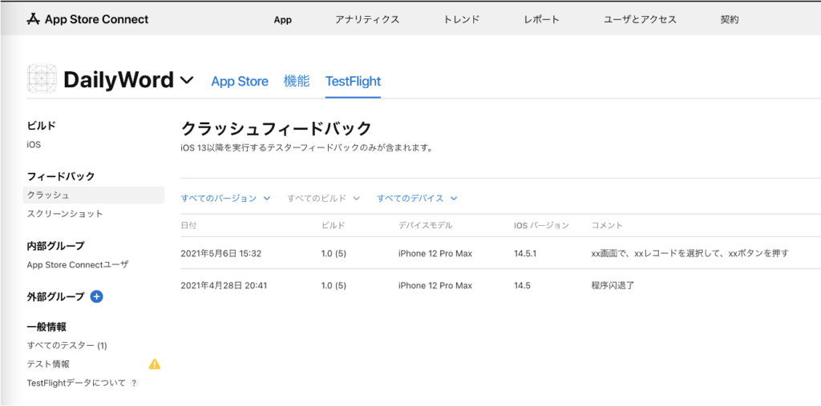Viewport: 821px width, 406px height.
Task: Open すべてのテスター (1) in sidebar
Action: tap(67, 345)
